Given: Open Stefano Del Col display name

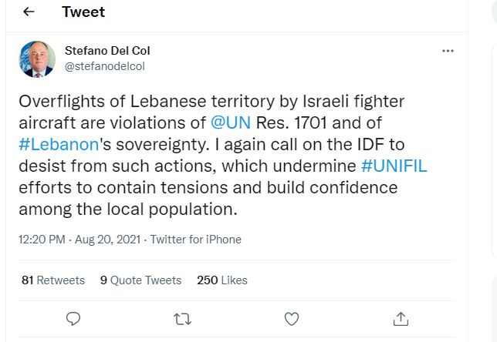Looking at the screenshot, I should pos(107,51).
